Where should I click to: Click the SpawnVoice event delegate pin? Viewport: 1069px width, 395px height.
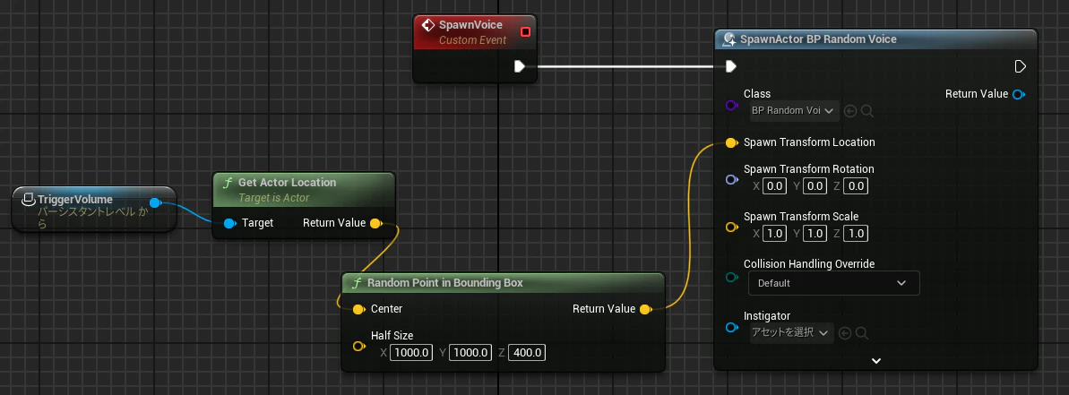pos(525,32)
